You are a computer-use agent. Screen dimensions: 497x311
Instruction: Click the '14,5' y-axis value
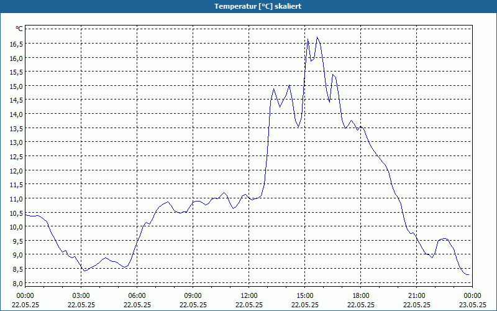(16, 100)
